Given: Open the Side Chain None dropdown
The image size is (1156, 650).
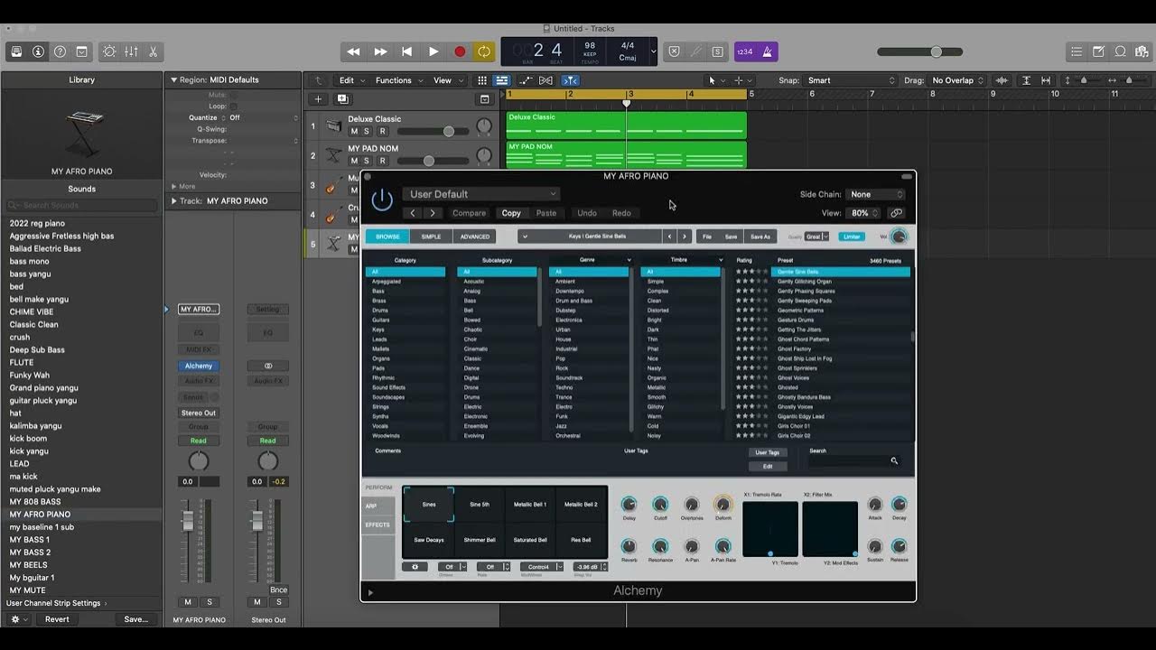Looking at the screenshot, I should [x=876, y=194].
